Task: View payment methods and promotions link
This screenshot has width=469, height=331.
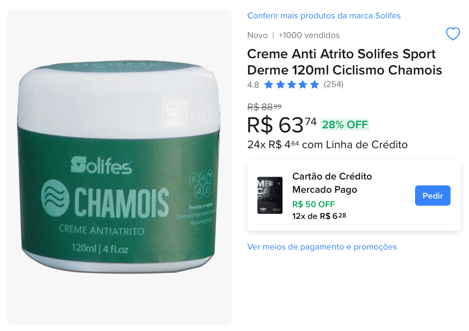Action: [x=322, y=247]
